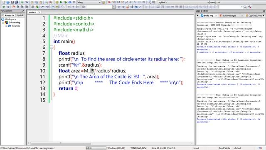Open a file using the folder icon
266x150 pixels.
click(8, 2)
